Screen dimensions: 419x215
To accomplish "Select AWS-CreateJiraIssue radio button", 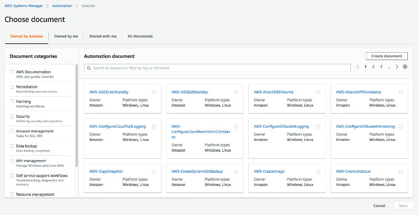I will pos(401,172).
